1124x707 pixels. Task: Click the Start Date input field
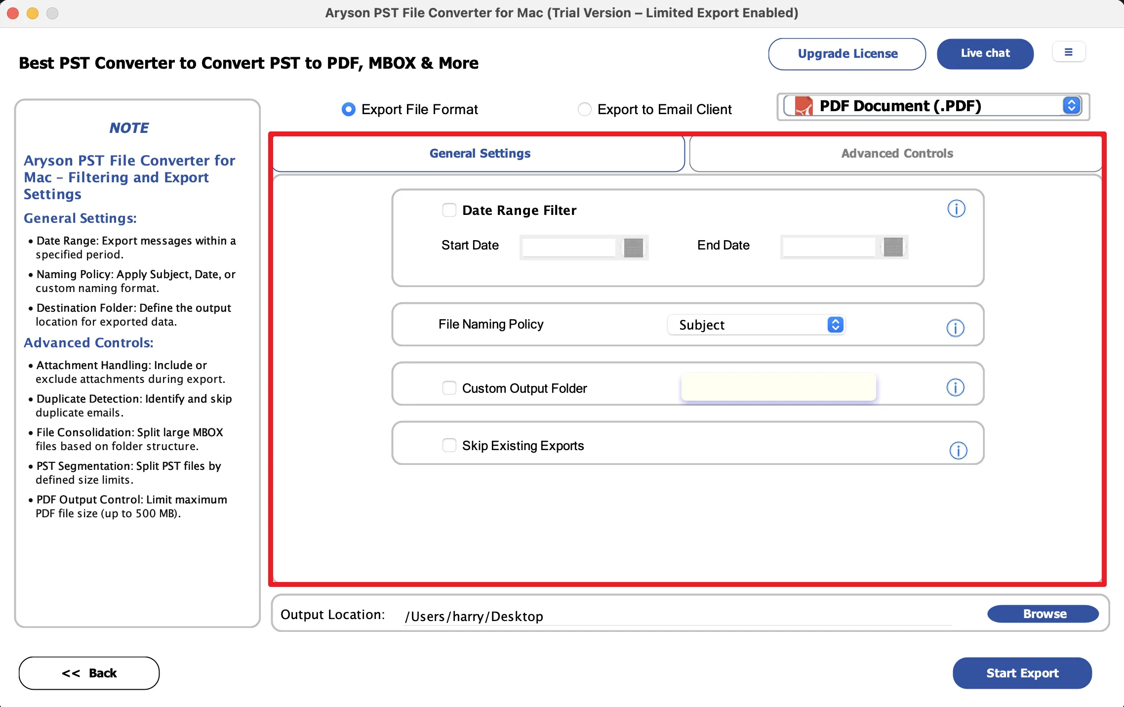point(569,248)
